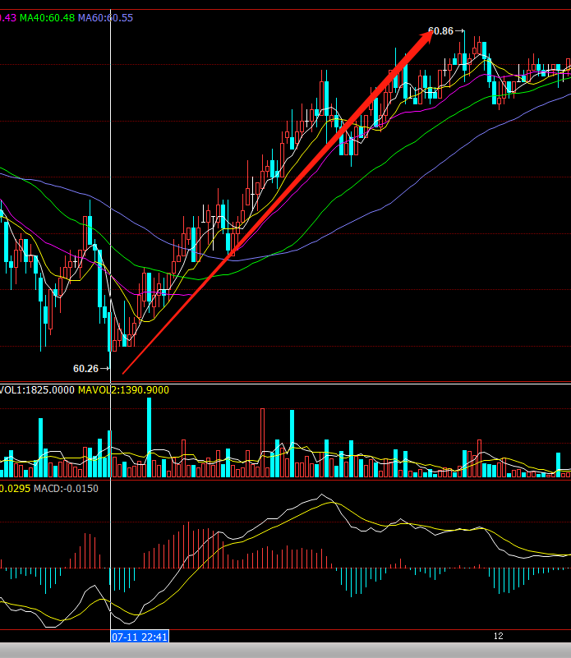Click the highest peak of MACD line
The image size is (571, 658).
(323, 495)
